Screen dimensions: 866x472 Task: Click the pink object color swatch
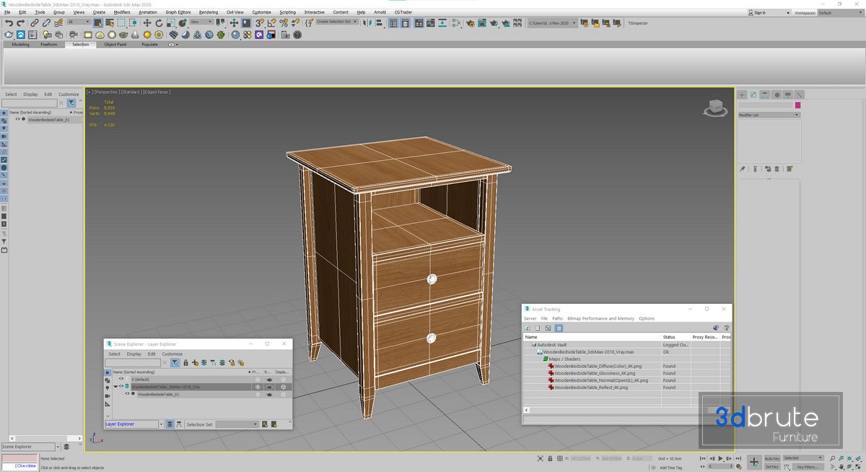[797, 105]
